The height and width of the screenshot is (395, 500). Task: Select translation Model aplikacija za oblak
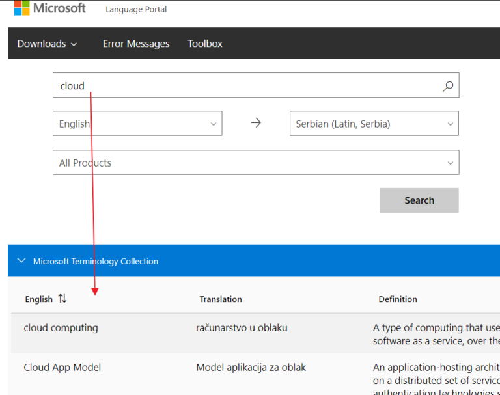pyautogui.click(x=251, y=367)
